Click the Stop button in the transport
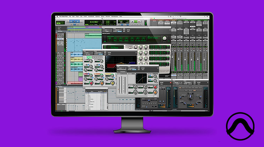The width and height of the screenshot is (264, 147). 132,22
